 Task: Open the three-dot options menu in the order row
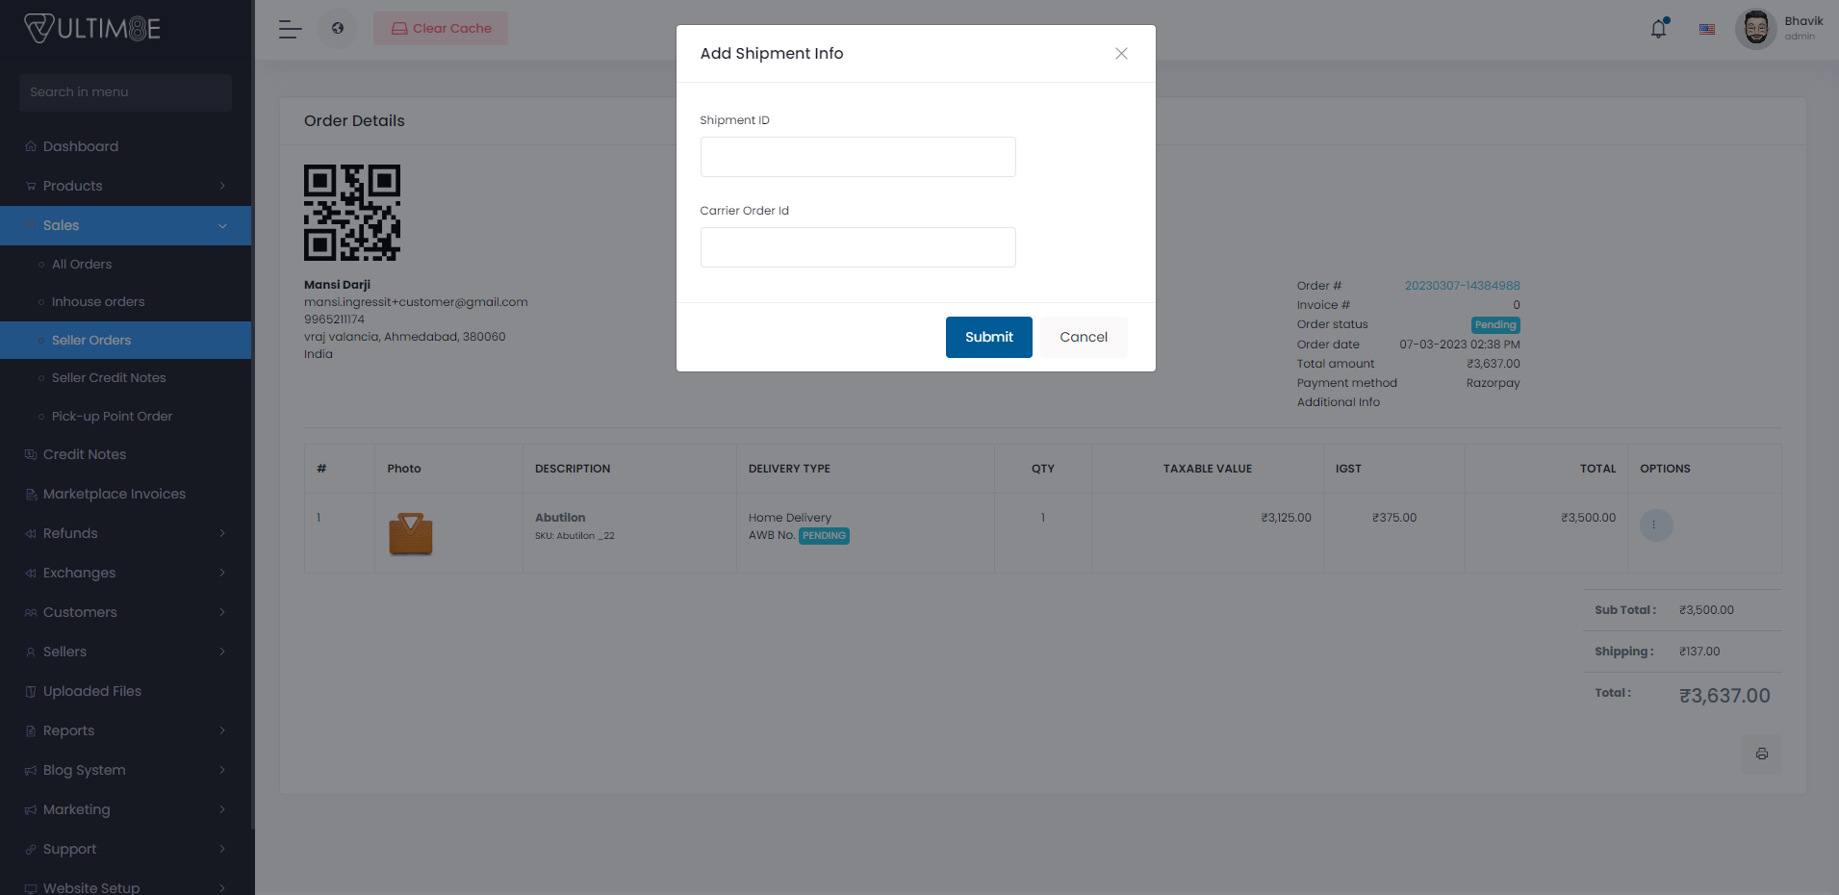pyautogui.click(x=1655, y=525)
